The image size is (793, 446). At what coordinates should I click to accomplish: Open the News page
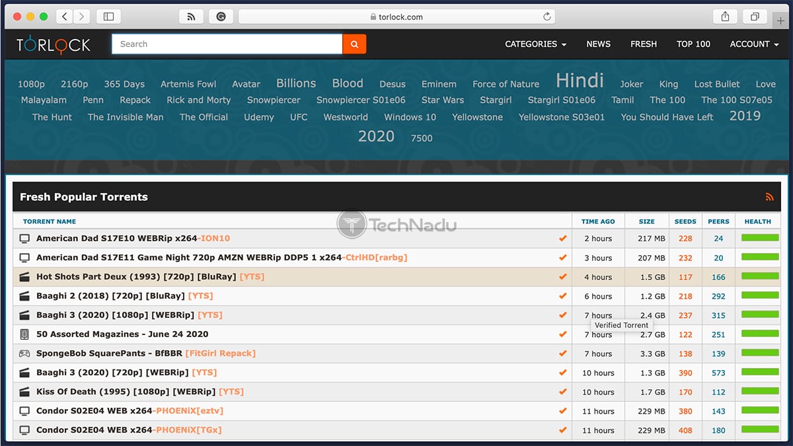(x=598, y=44)
